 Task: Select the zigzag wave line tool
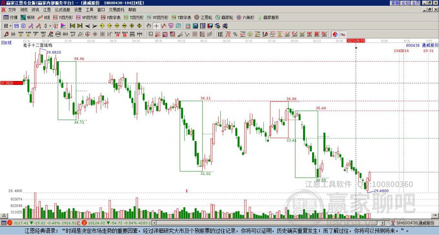pyautogui.click(x=187, y=34)
